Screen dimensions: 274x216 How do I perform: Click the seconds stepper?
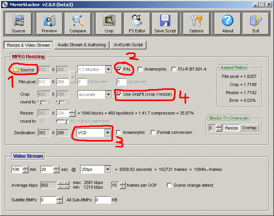[x=56, y=169]
